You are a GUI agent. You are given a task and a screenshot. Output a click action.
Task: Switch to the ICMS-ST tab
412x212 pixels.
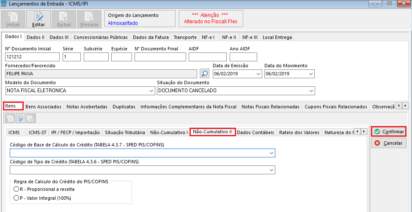click(37, 132)
